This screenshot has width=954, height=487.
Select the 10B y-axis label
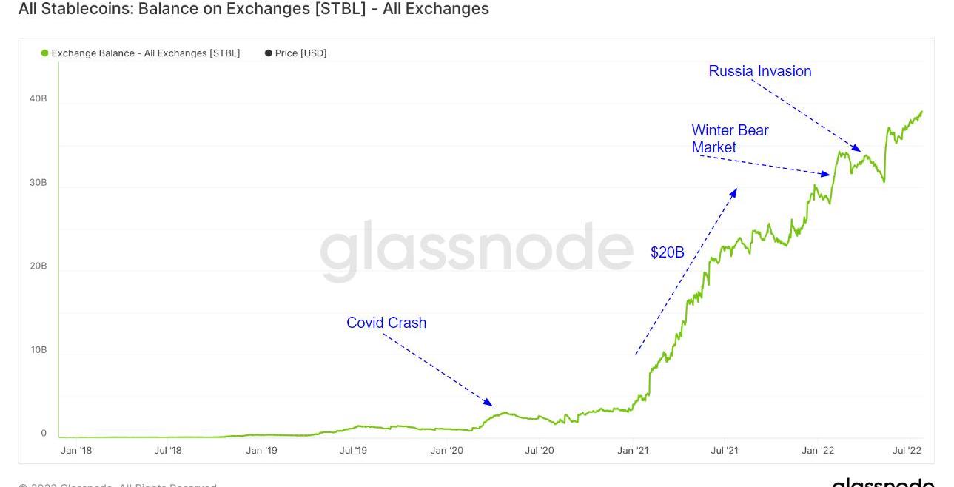click(38, 349)
